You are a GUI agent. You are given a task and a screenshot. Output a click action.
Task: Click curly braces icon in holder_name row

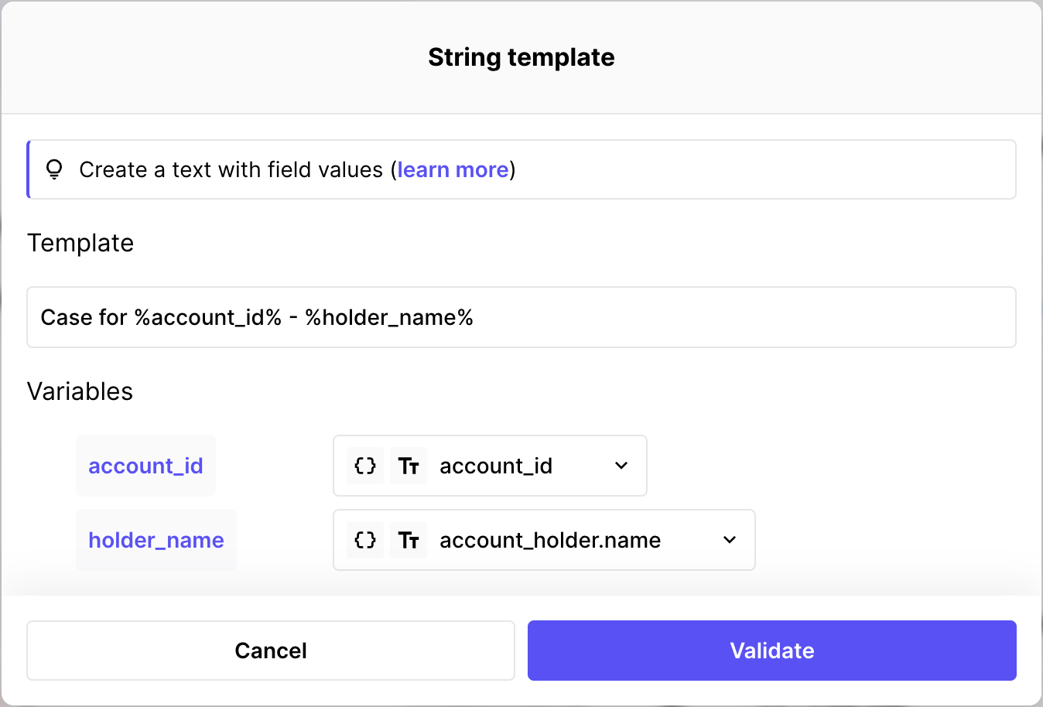pyautogui.click(x=365, y=540)
